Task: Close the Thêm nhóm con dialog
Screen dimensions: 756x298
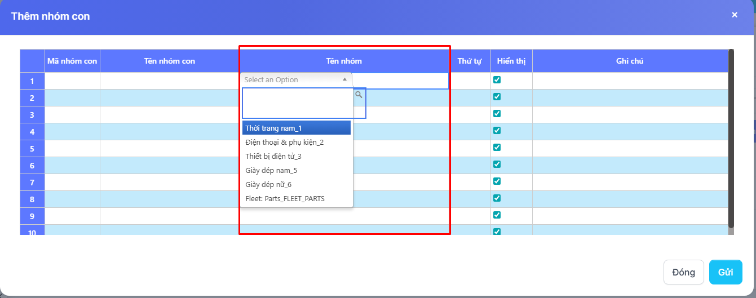Action: tap(734, 15)
